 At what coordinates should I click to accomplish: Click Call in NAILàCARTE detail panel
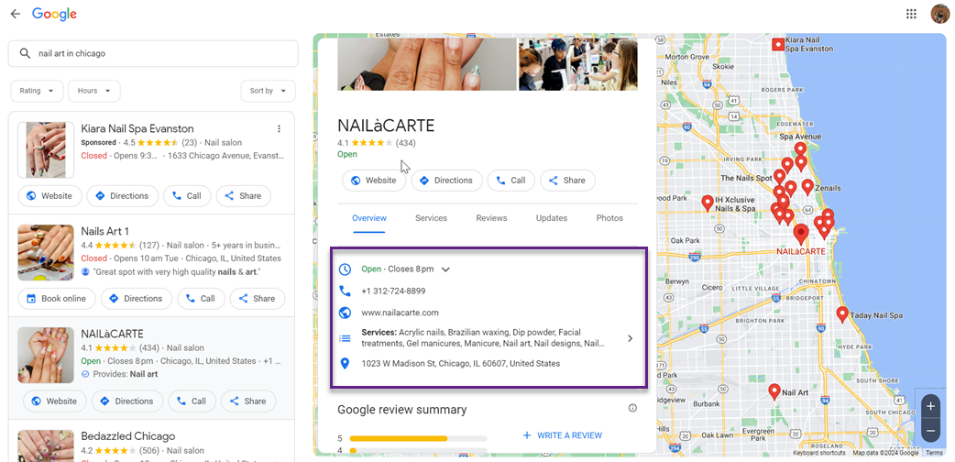tap(511, 181)
